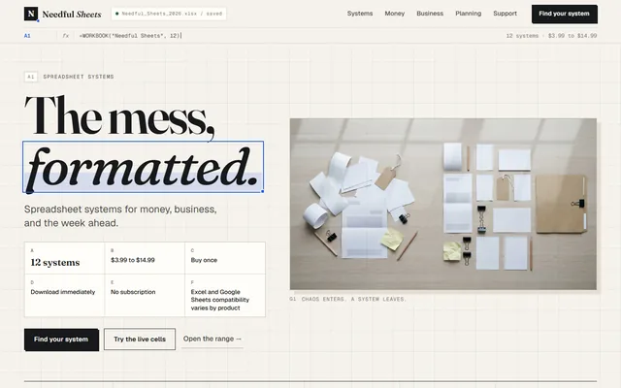Click the A1 cell tag above headline
621x388 pixels.
point(31,77)
